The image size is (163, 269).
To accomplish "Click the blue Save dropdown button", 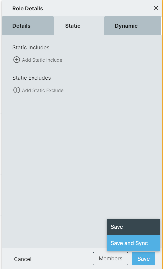I will click(143, 259).
